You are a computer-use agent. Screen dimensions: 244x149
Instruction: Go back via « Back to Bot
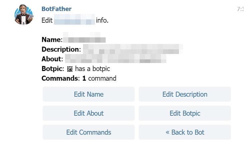pos(185,132)
